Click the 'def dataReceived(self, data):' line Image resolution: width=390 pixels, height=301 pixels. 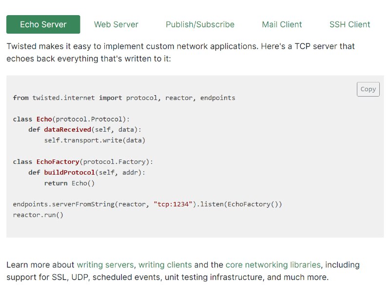point(85,130)
